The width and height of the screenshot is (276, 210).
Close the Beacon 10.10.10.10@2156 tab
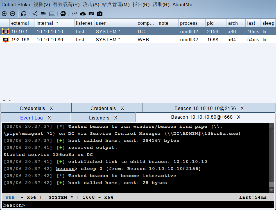point(242,108)
